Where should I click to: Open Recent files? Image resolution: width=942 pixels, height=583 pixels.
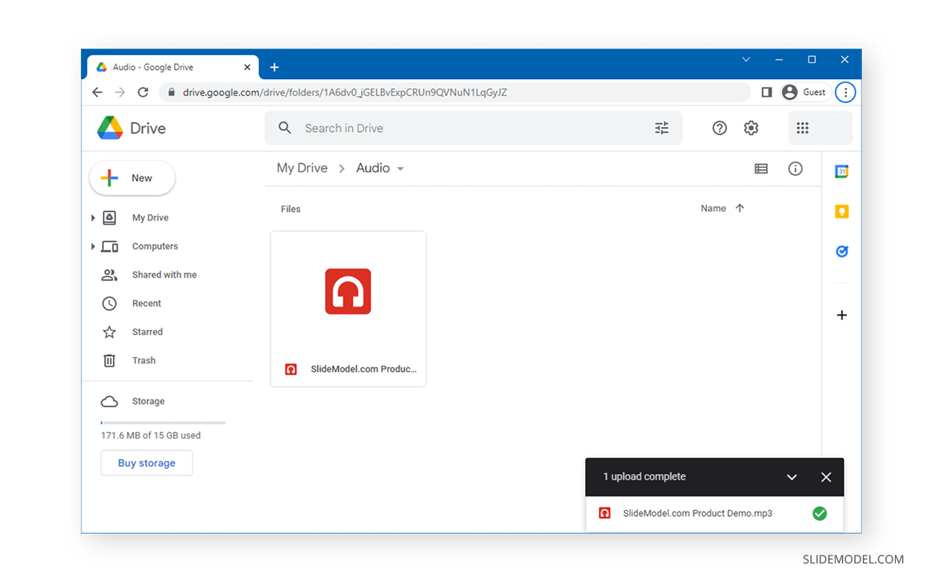click(x=146, y=304)
